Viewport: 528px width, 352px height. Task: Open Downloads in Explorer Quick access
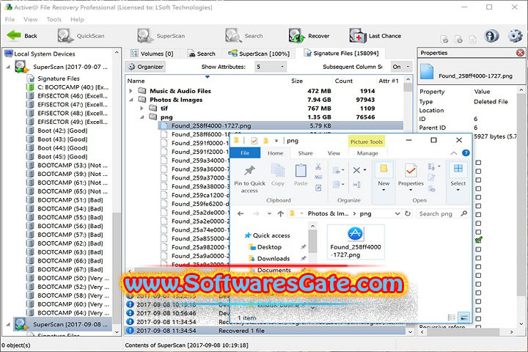click(x=273, y=258)
